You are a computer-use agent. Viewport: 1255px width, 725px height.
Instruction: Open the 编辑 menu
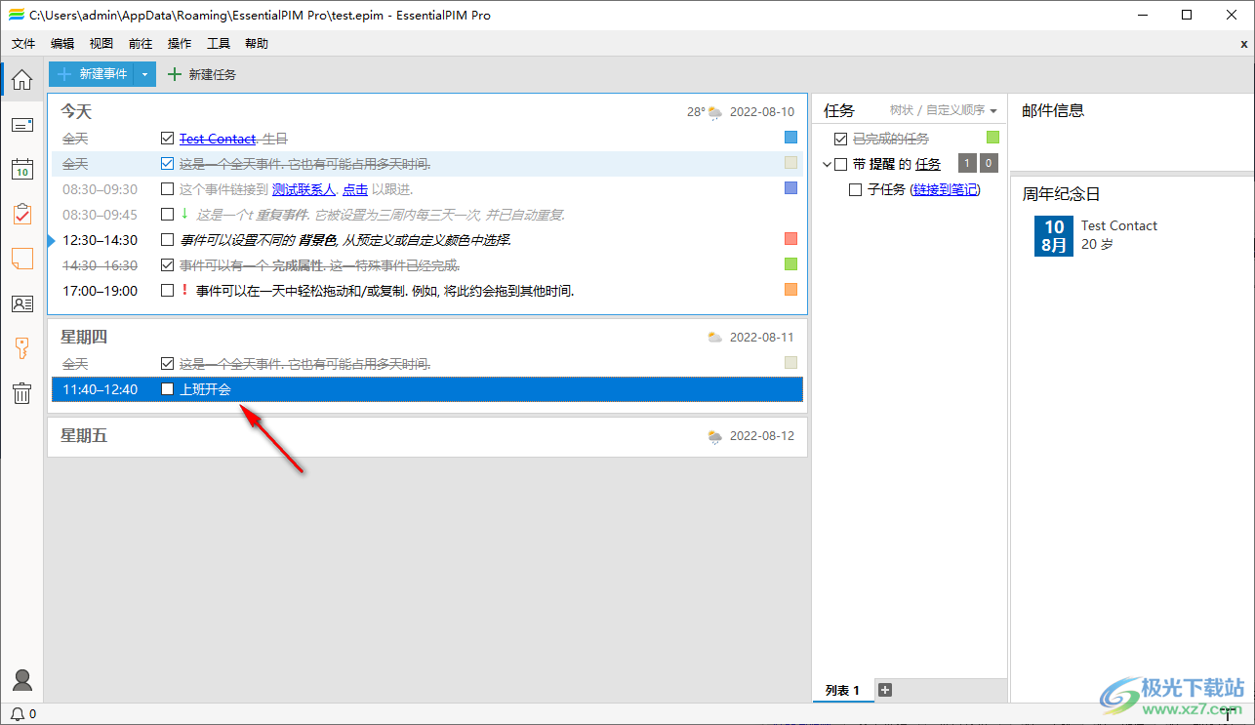[x=62, y=44]
